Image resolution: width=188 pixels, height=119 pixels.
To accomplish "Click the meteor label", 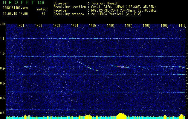I will [x=42, y=9].
